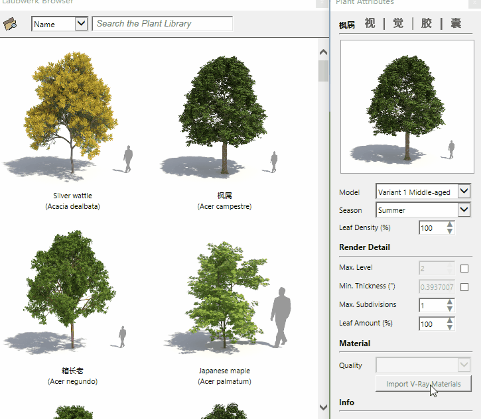This screenshot has width=481, height=419.
Task: Enable the Max. Level checkbox
Action: point(464,269)
